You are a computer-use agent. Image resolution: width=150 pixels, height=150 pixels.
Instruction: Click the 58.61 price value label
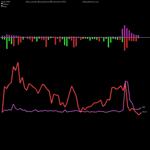coord(144,112)
